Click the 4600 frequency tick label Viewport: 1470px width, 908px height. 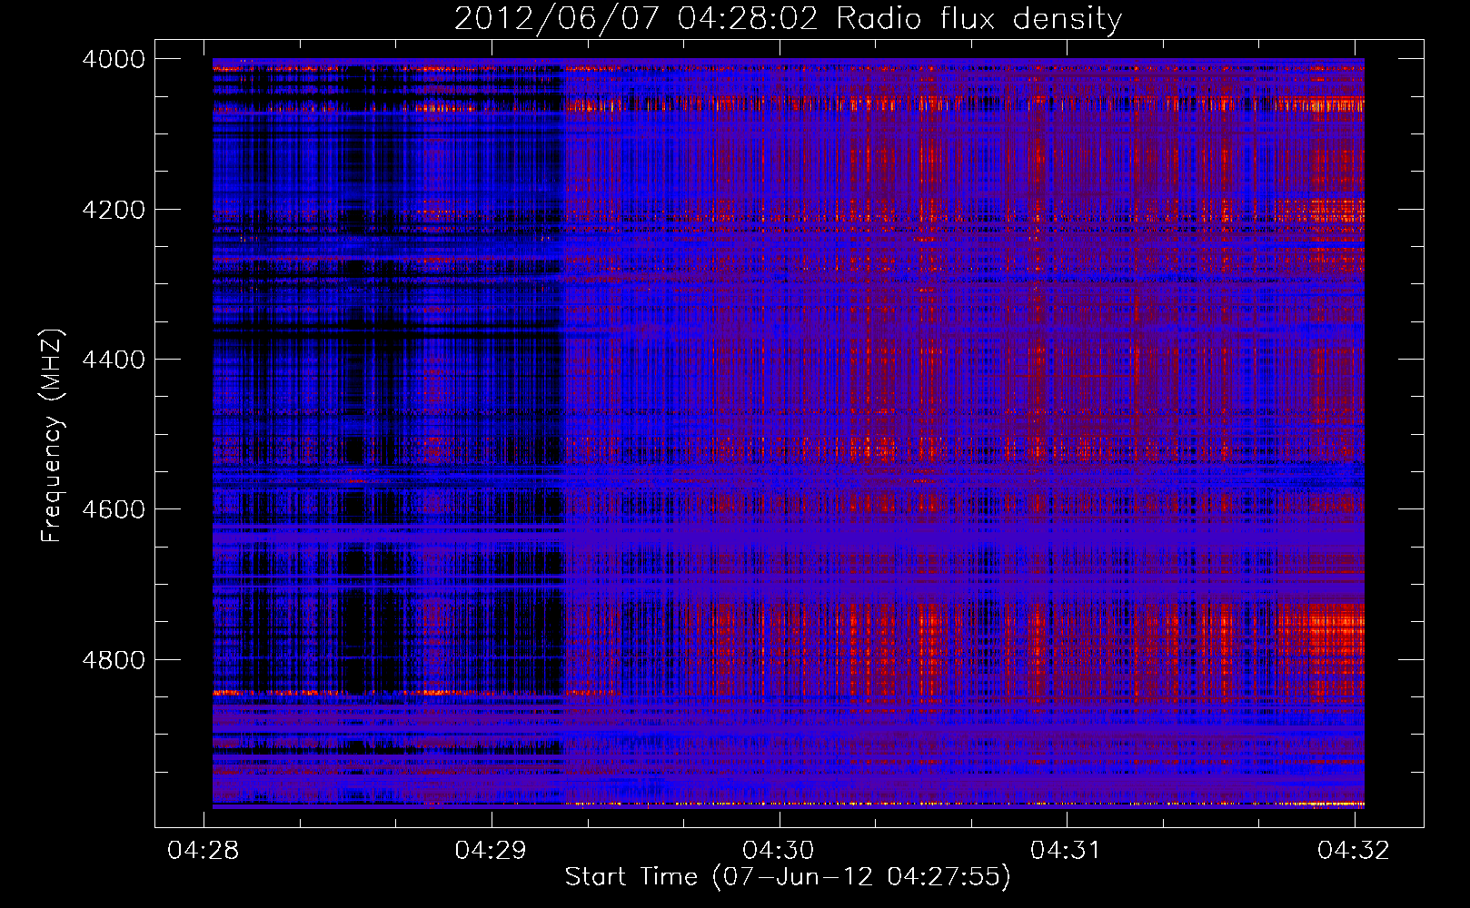coord(114,509)
